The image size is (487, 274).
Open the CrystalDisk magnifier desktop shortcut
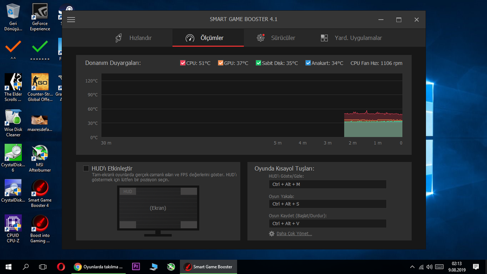tap(13, 191)
